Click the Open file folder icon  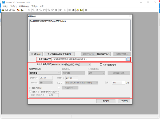pyautogui.click(x=3, y=10)
